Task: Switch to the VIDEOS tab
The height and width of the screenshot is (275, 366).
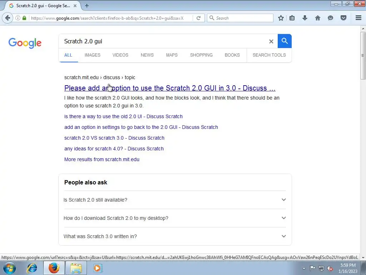Action: point(120,55)
